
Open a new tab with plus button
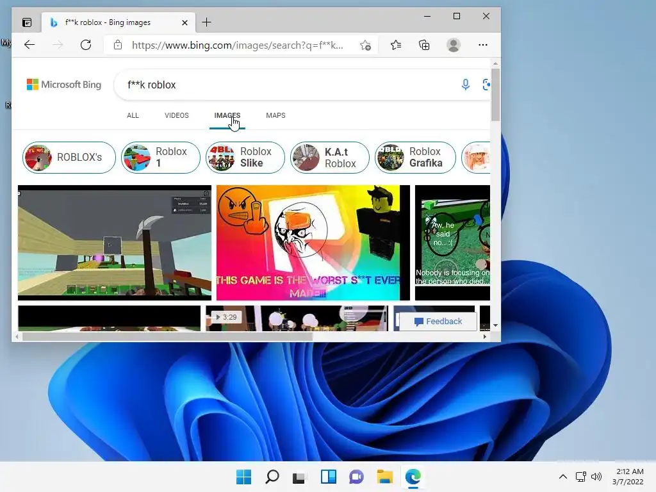coord(207,22)
